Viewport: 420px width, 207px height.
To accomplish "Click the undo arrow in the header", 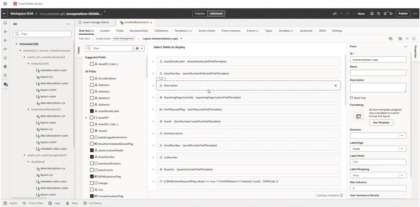I will [x=335, y=14].
